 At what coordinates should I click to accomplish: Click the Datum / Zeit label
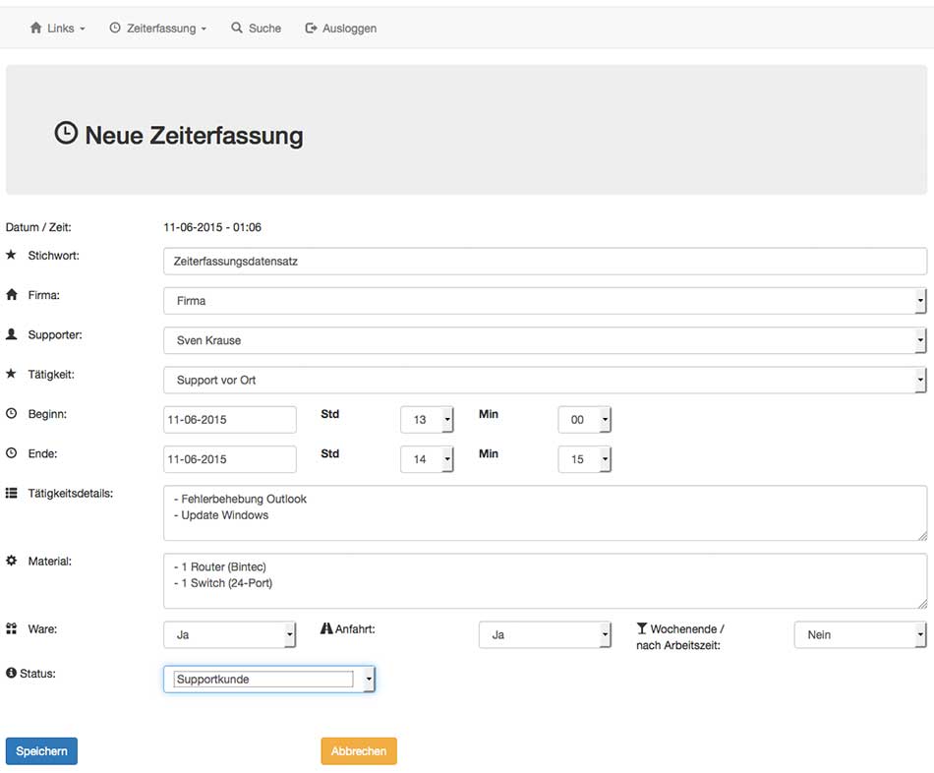[x=38, y=227]
